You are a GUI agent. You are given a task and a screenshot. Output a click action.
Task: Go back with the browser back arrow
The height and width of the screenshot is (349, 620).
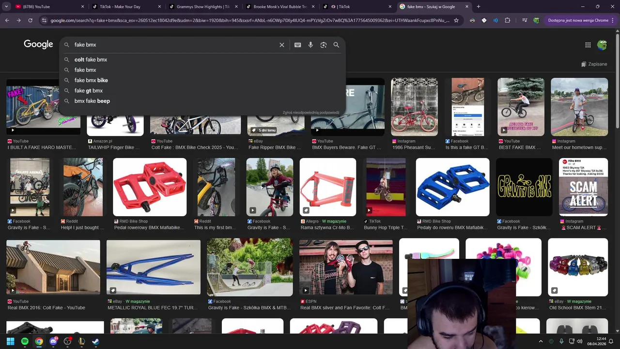7,20
